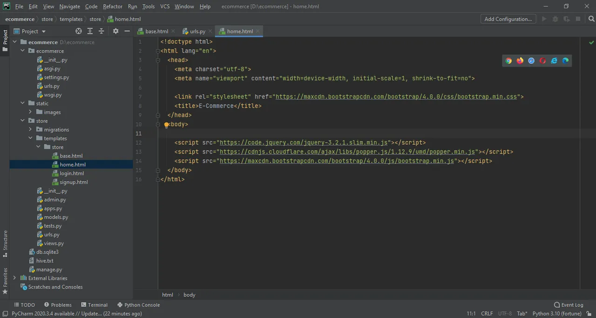The height and width of the screenshot is (318, 596).
Task: Open Search Everywhere magnifier icon
Action: (x=591, y=19)
